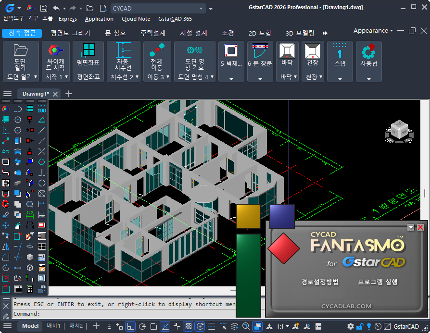Toggle grid display in the status bar
Image resolution: width=430 pixels, height=333 pixels.
pos(109,326)
